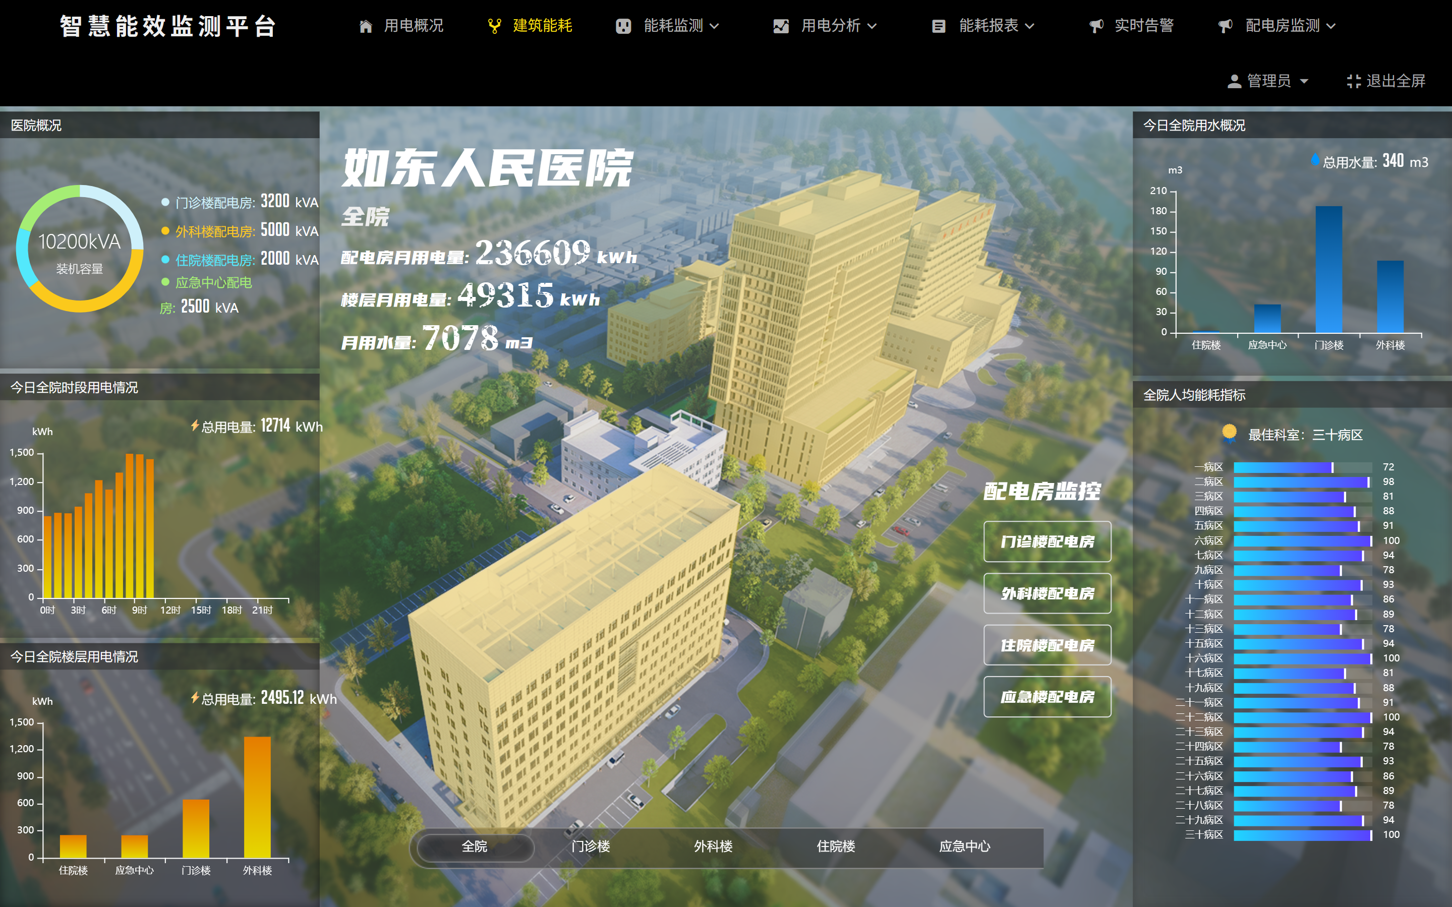Toggle the 住院楼配电房 legend item

pyautogui.click(x=214, y=260)
